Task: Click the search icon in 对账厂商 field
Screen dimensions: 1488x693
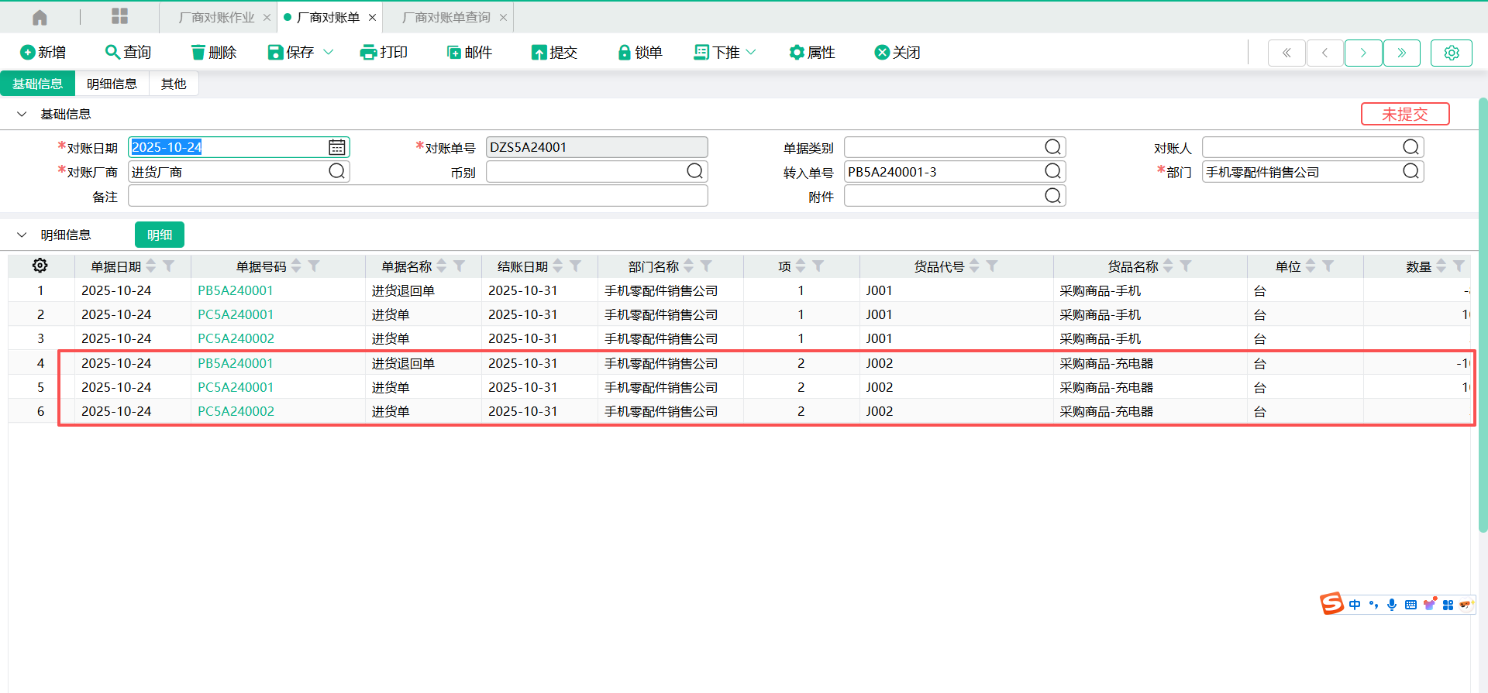Action: tap(336, 171)
